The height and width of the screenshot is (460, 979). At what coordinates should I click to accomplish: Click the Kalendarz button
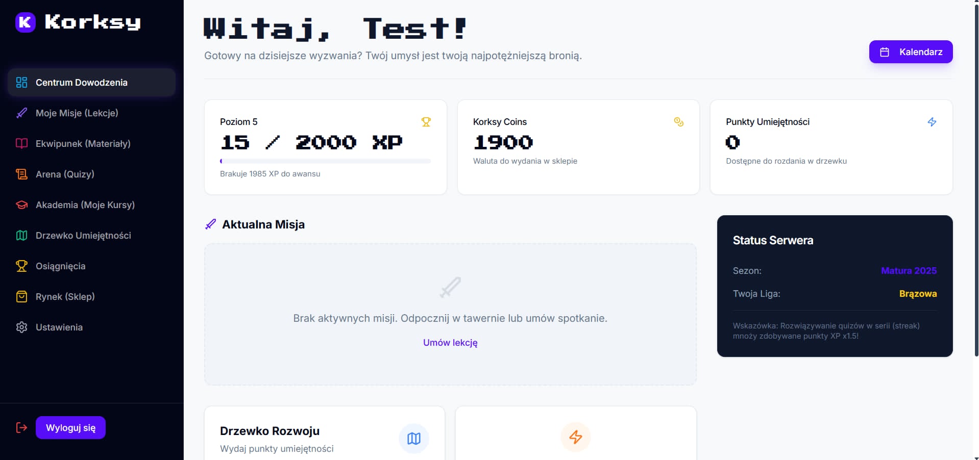pyautogui.click(x=911, y=52)
